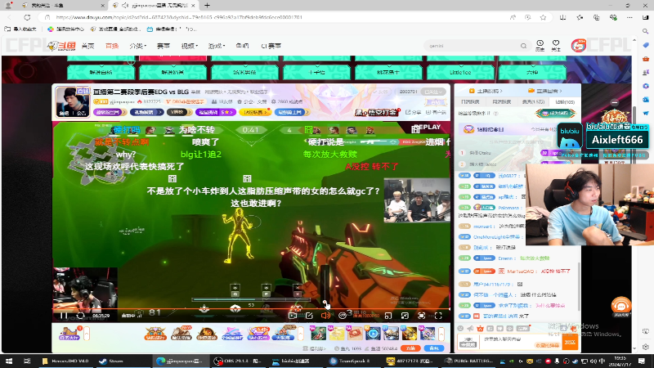Open Steam from the taskbar
The height and width of the screenshot is (368, 654).
(x=111, y=361)
